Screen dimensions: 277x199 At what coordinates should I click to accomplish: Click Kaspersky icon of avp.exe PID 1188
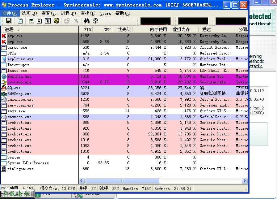pos(4,36)
